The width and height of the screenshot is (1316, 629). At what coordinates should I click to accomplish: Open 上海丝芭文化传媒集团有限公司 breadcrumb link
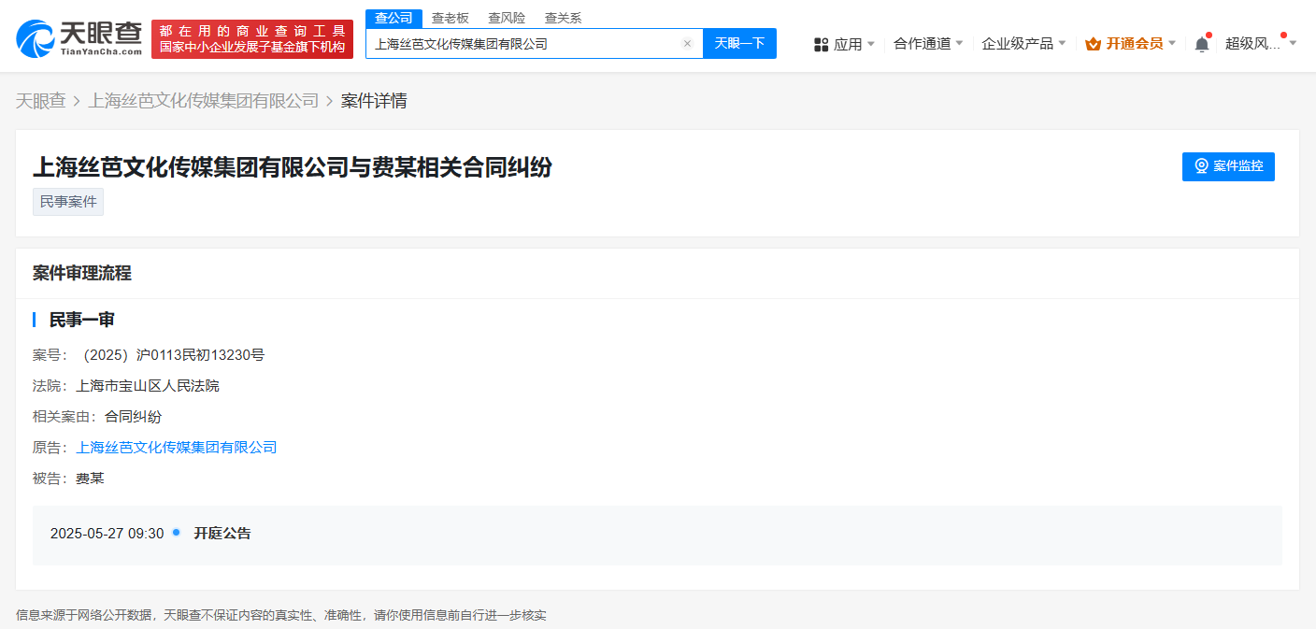(204, 101)
